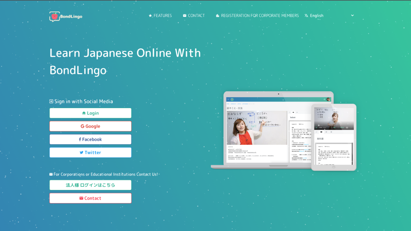Click the laptop lesson video preview
The height and width of the screenshot is (231, 411).
click(257, 128)
